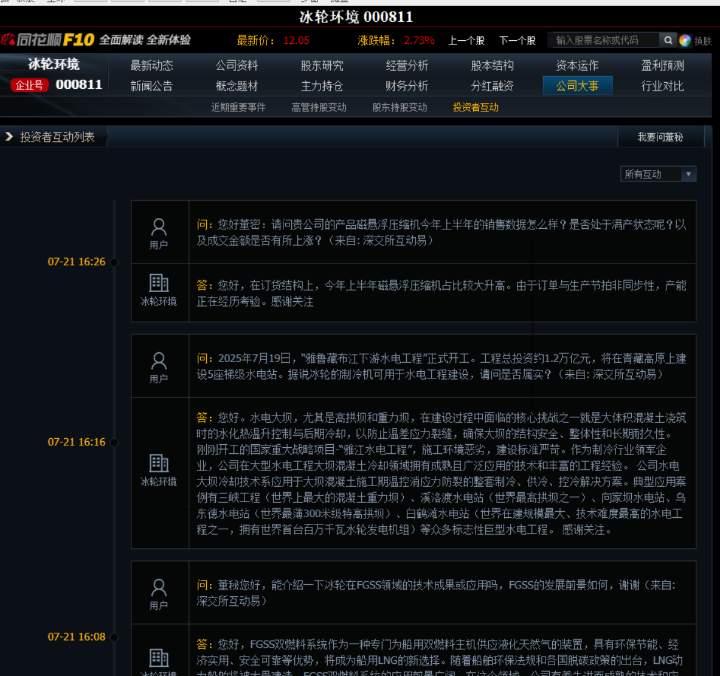Click the 07-21 16:26 timestamp
Screen dimensions: 720x676
(x=77, y=262)
